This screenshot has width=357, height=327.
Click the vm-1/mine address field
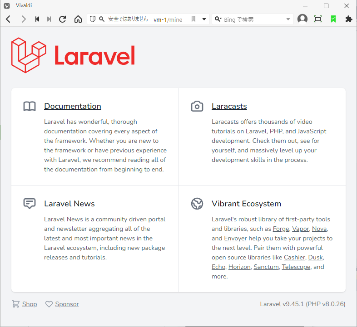coord(168,20)
